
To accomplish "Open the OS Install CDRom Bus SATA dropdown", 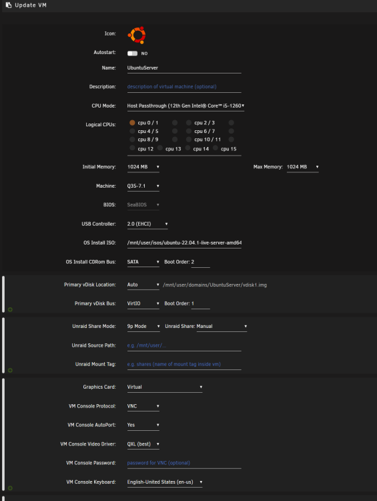I will coord(143,262).
